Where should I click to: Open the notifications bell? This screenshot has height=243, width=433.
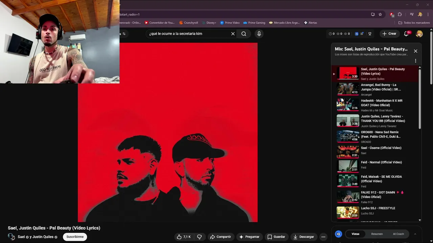pos(407,34)
